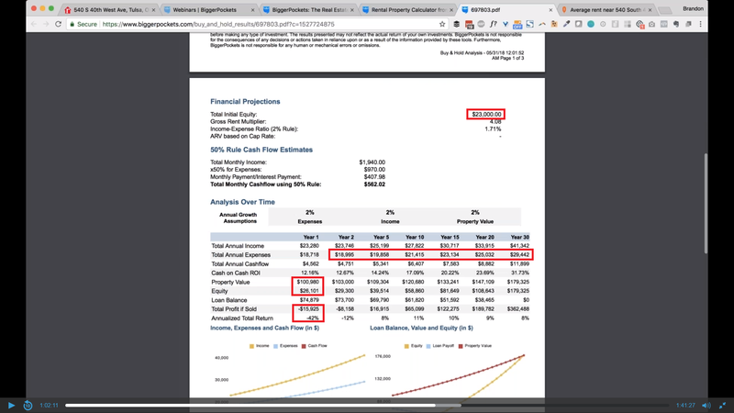Enter fullscreen with the expand icon
This screenshot has width=734, height=413.
[x=723, y=406]
